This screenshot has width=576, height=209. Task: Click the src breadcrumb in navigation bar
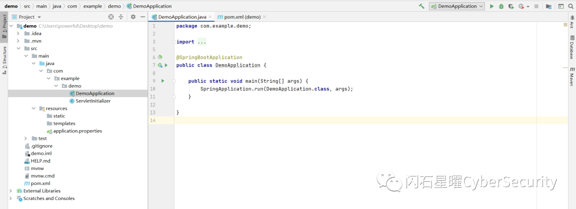27,6
